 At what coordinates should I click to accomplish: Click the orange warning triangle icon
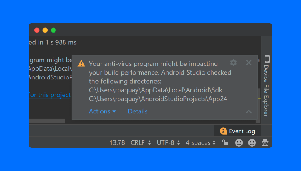pyautogui.click(x=82, y=63)
